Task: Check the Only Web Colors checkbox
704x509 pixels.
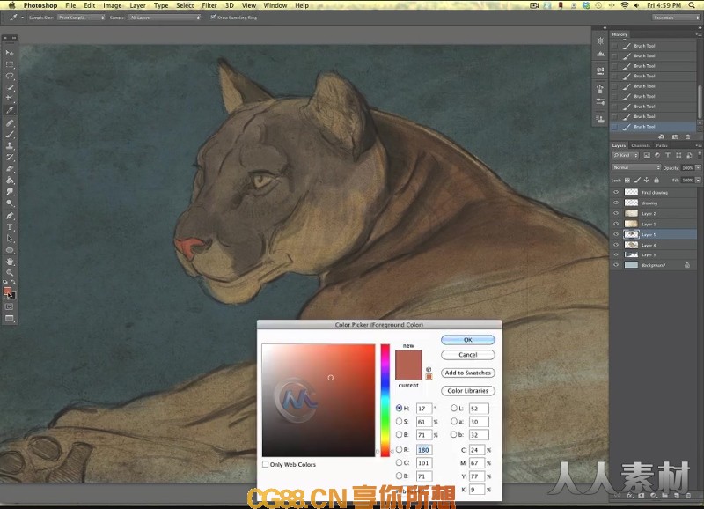Action: coord(266,464)
